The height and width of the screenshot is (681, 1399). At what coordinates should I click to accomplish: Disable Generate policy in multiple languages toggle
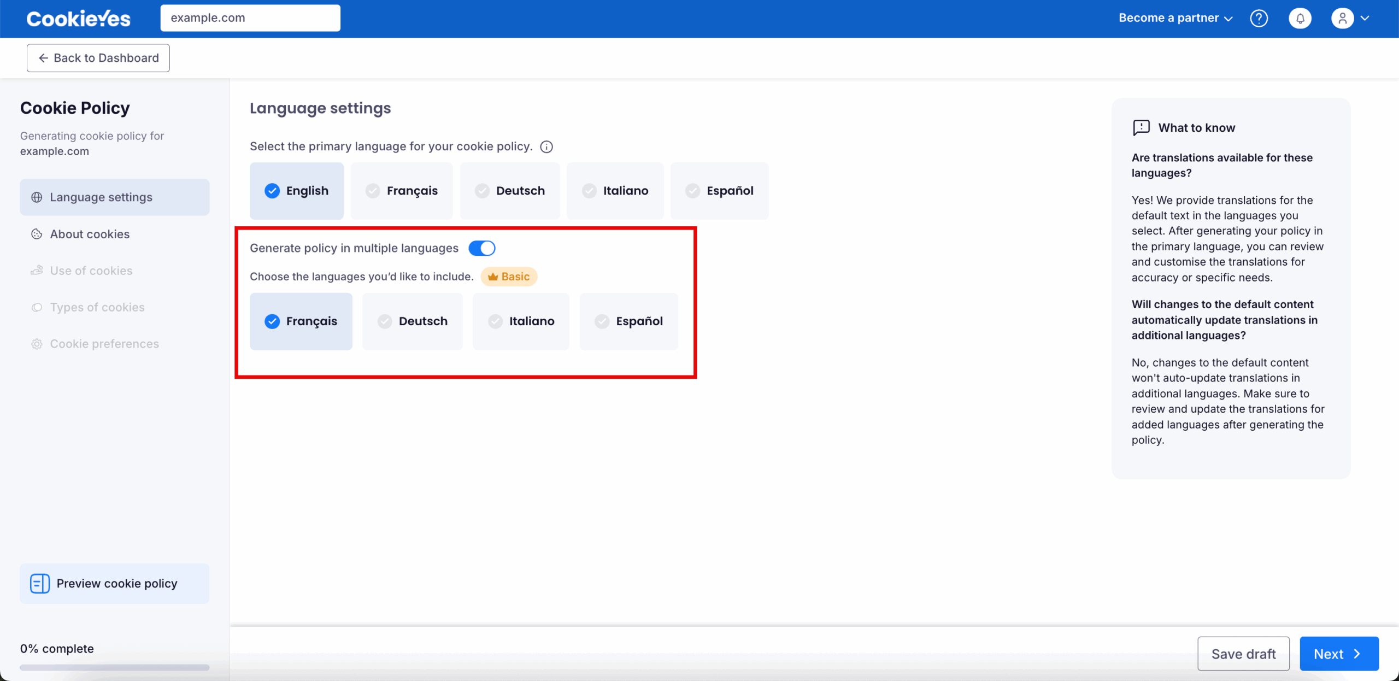(481, 248)
